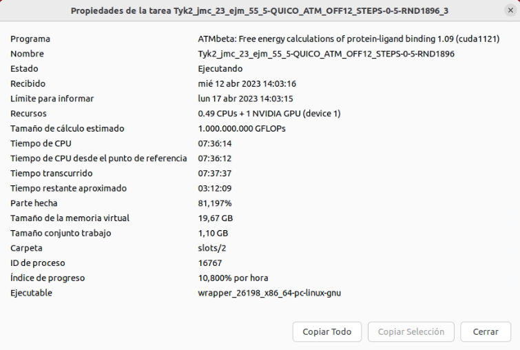Select the Programa row label
520x350 pixels.
[x=30, y=39]
